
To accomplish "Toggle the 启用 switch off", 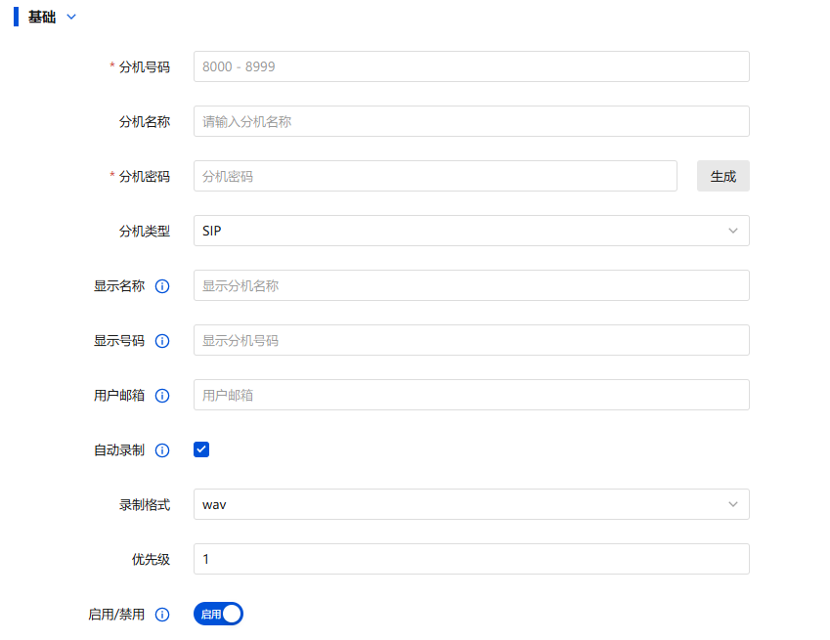I will point(218,614).
